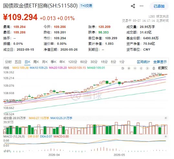Move chart left with left chevron
The image size is (174, 159).
pyautogui.click(x=141, y=68)
